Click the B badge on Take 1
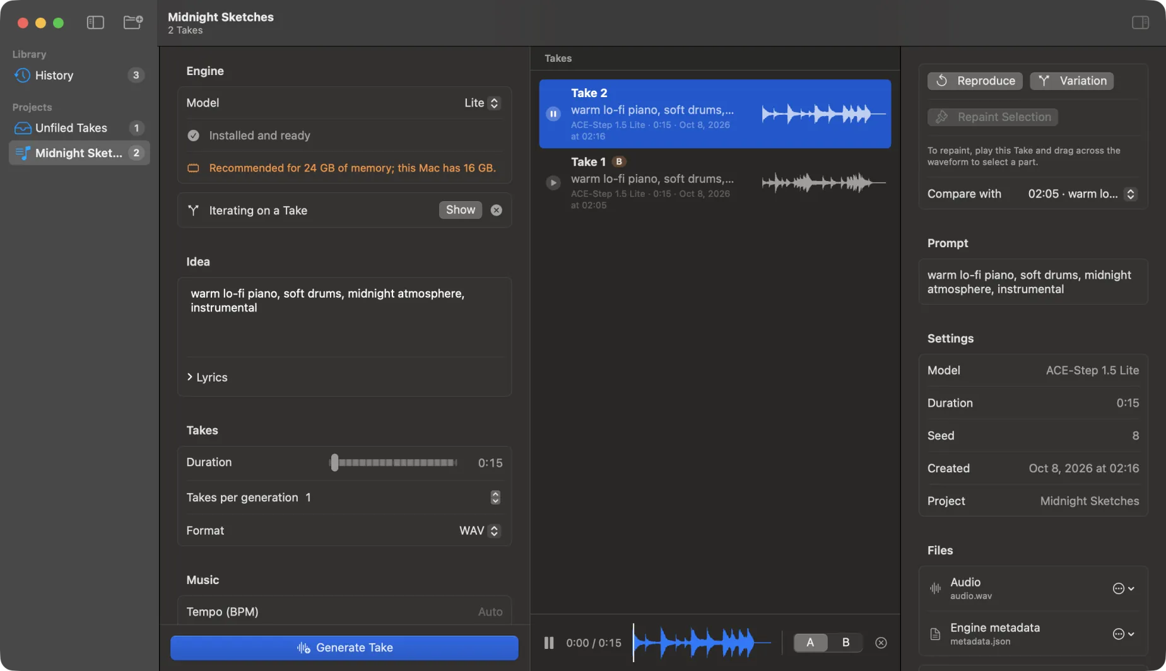This screenshot has width=1166, height=671. click(619, 161)
